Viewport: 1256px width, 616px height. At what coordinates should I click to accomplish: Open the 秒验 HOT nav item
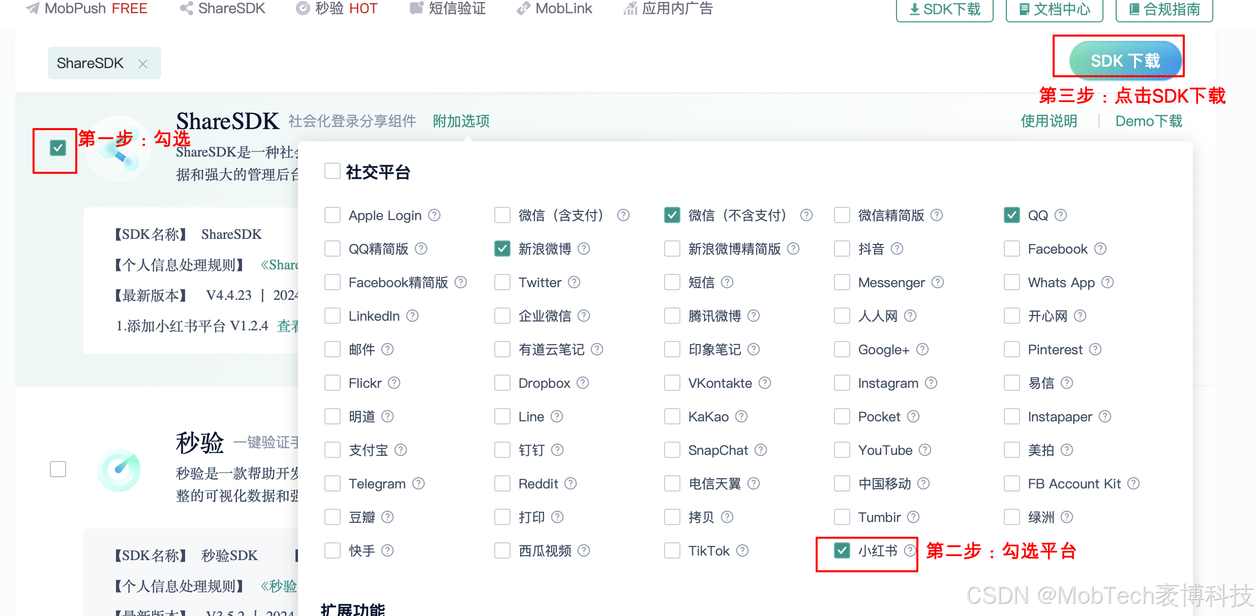[x=337, y=9]
